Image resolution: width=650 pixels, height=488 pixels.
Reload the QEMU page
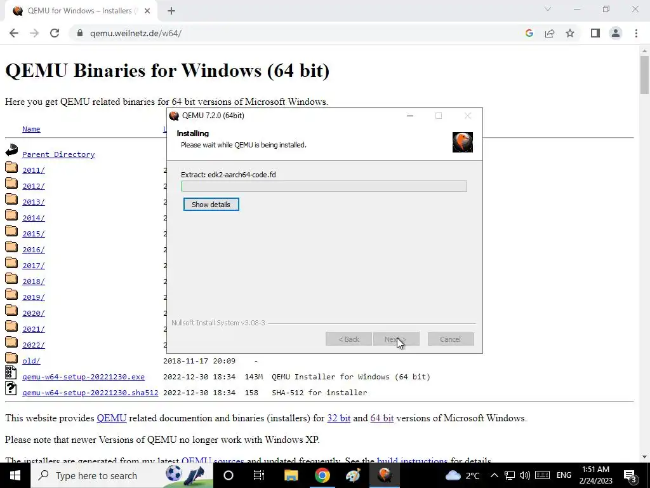click(x=55, y=33)
